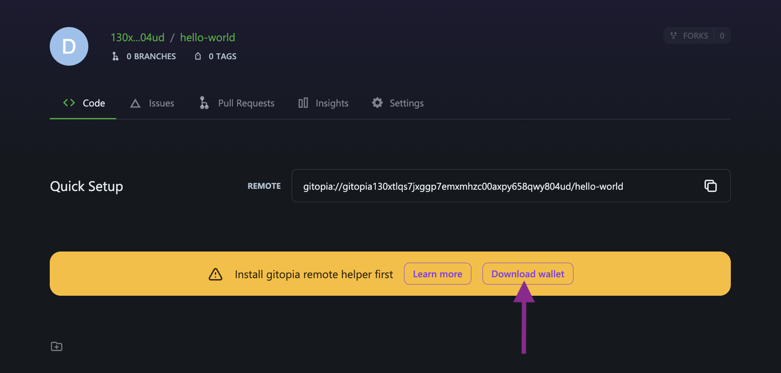Click the Quick Setup heading

87,186
